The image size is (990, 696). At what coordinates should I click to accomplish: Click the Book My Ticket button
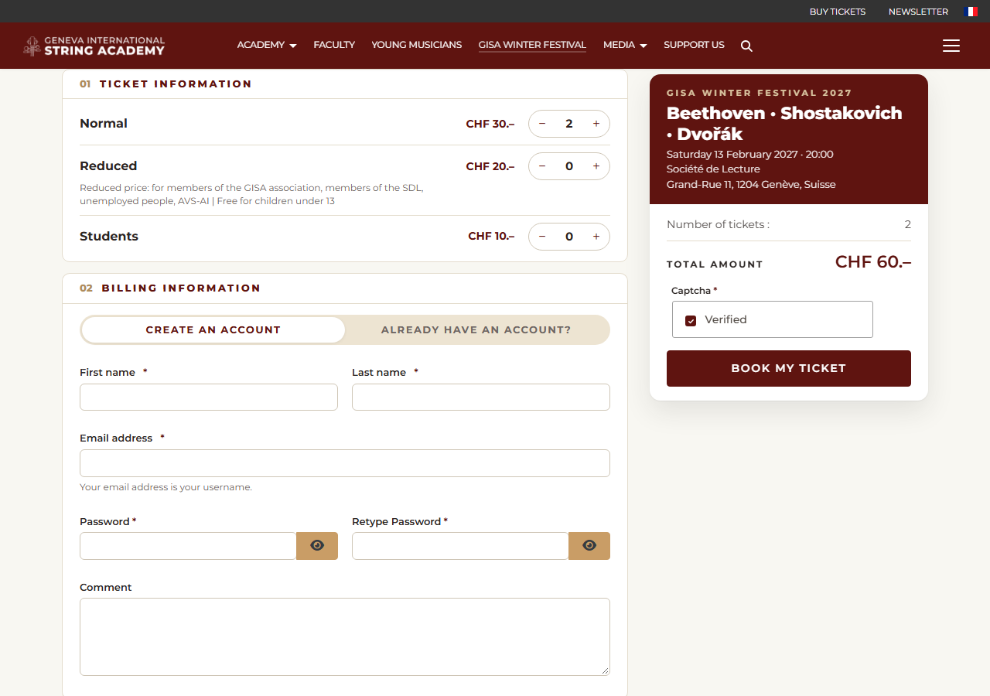point(789,368)
